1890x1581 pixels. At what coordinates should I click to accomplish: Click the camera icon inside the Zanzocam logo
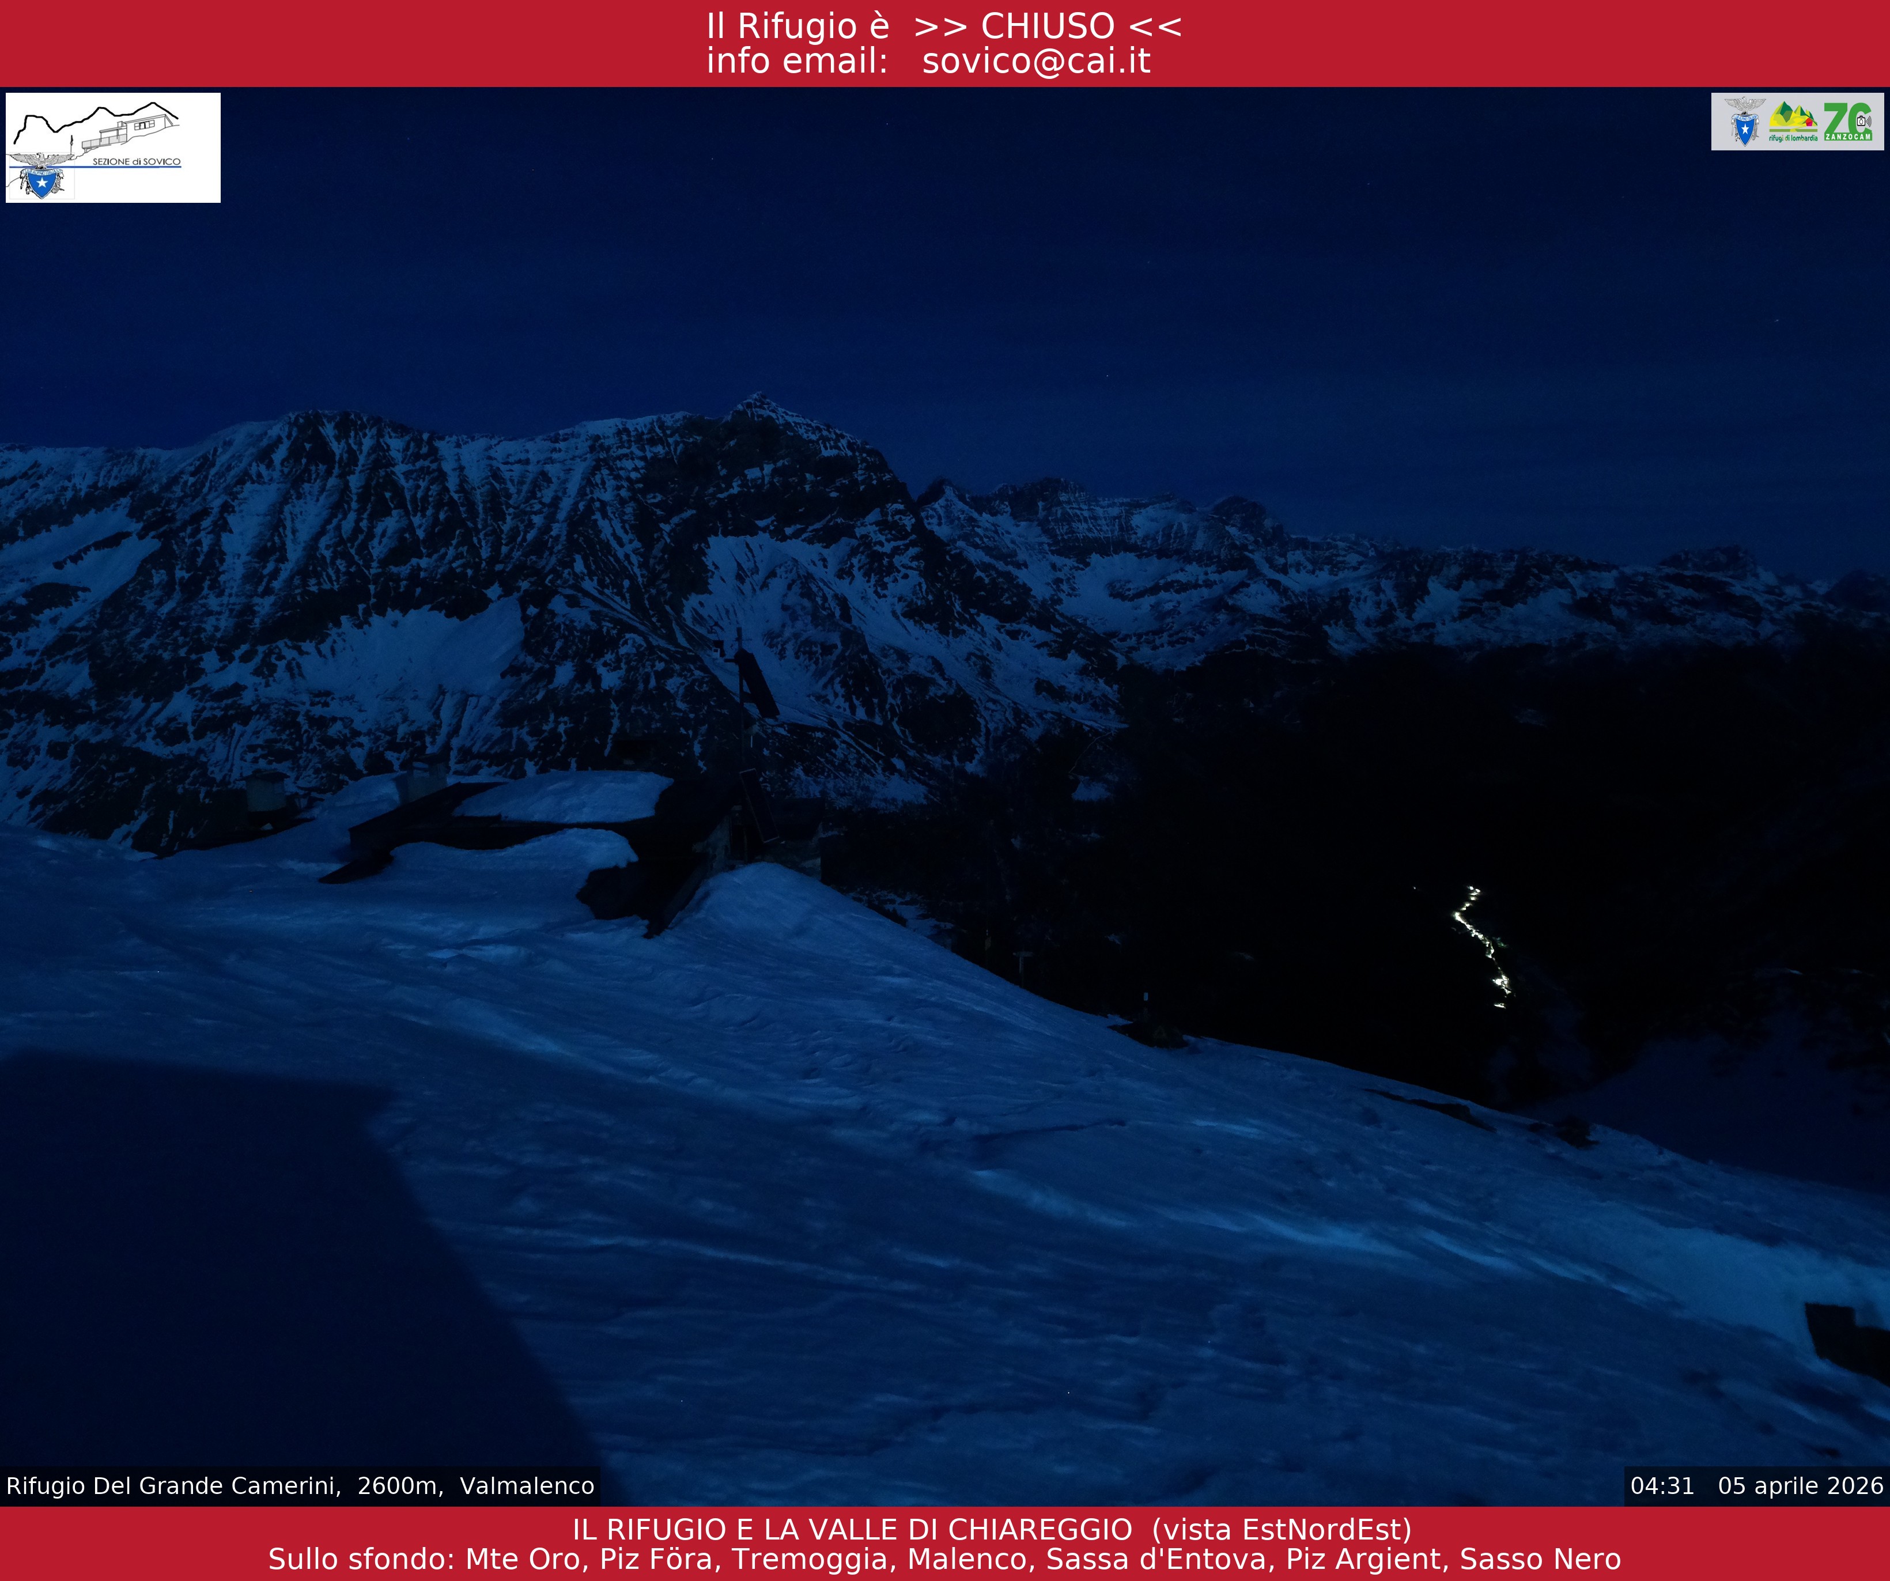point(1861,122)
